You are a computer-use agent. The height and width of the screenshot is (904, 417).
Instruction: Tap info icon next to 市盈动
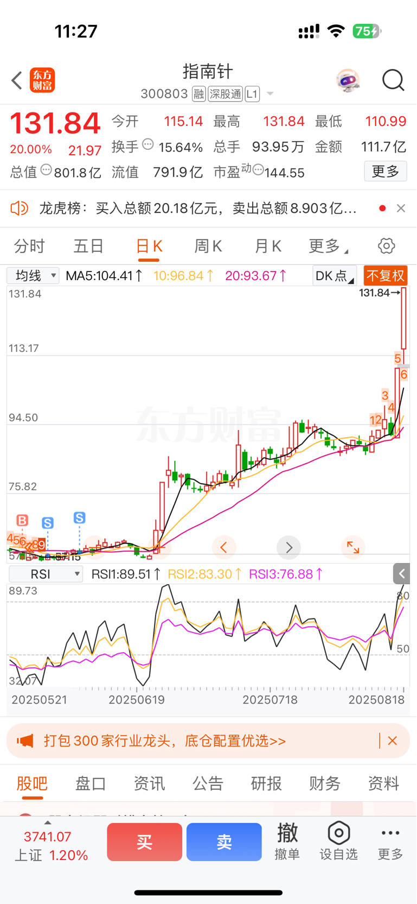(x=258, y=170)
